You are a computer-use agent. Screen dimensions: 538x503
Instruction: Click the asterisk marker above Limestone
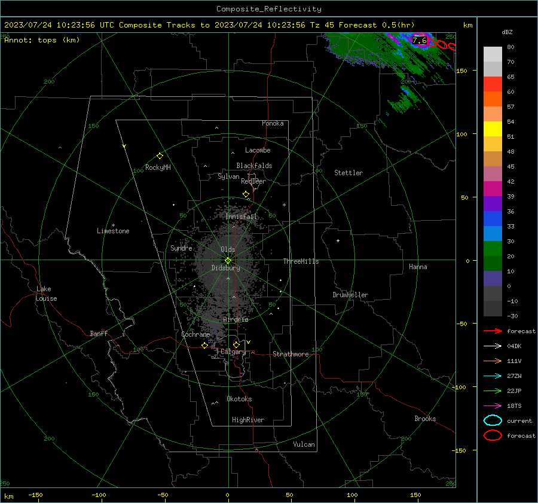(x=113, y=225)
